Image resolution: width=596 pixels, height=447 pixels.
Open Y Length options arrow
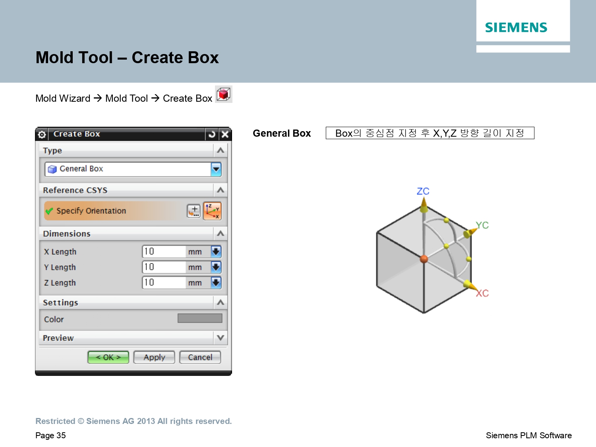(216, 267)
